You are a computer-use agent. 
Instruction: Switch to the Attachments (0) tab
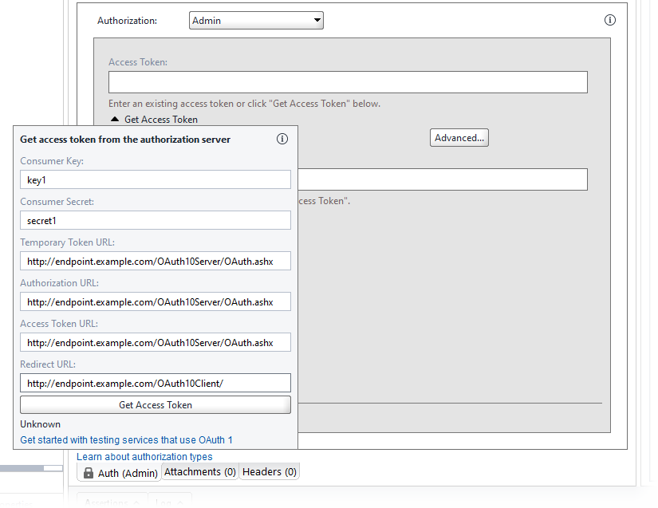tap(199, 471)
